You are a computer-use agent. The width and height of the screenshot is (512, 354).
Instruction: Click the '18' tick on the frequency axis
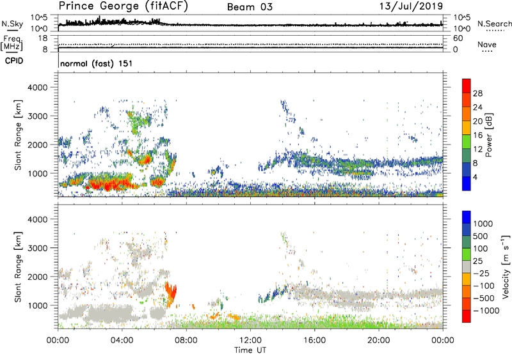tap(43, 38)
